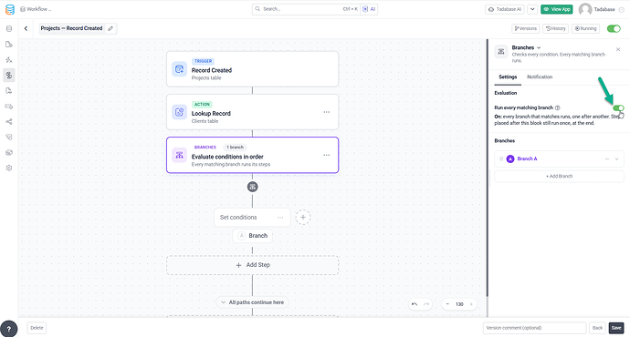Screen dimensions: 630x337
Task: Switch to the Notification tab
Action: 540,77
